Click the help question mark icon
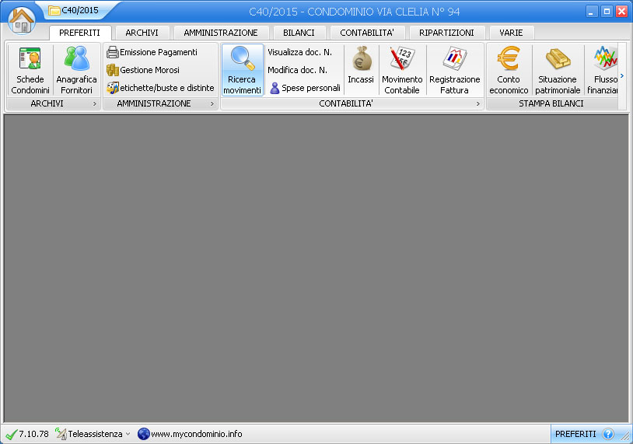633x444 pixels. 608,434
